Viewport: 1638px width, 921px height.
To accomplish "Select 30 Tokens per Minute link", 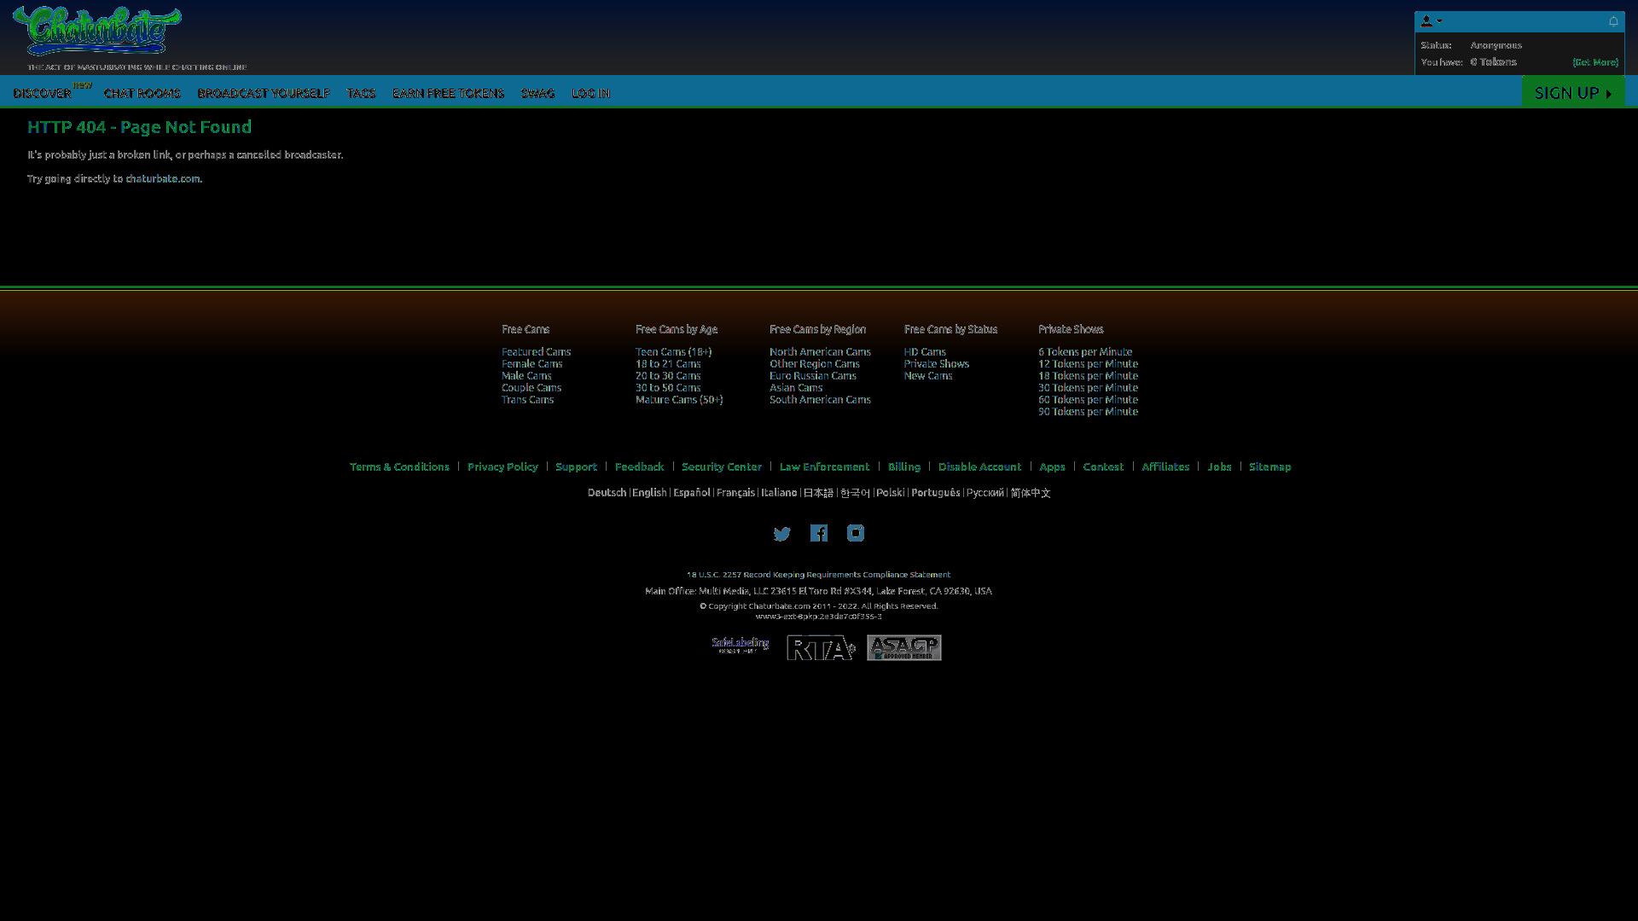I will click(x=1088, y=387).
